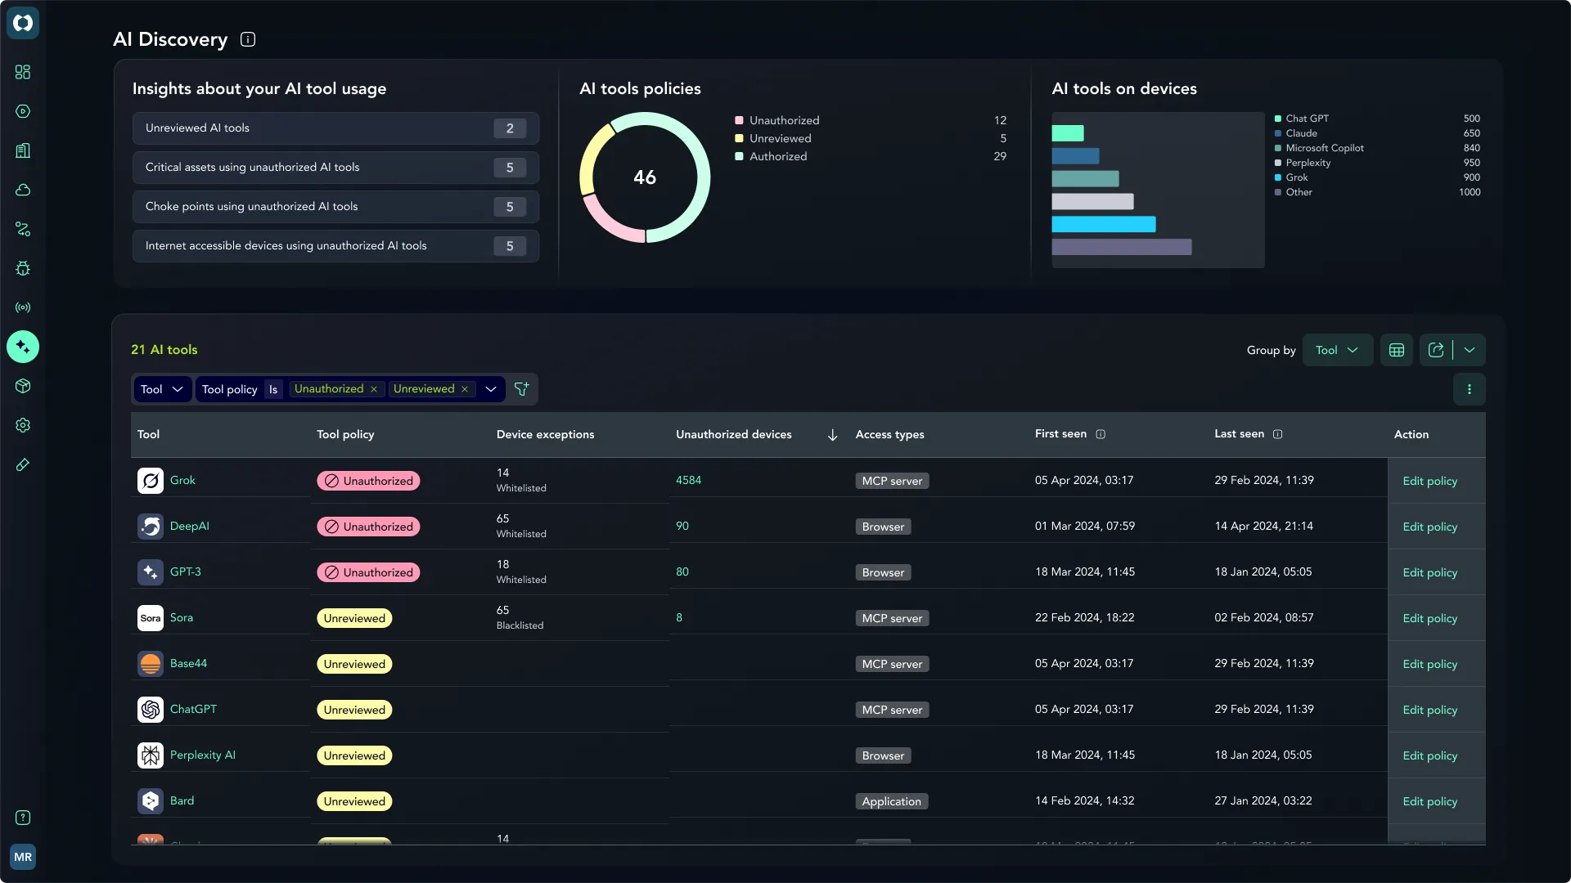The image size is (1571, 883).
Task: Edit policy for Bard
Action: click(1429, 801)
